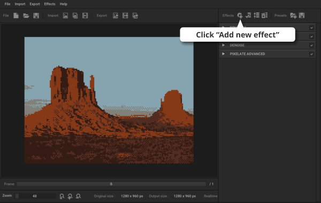This screenshot has height=203, width=321.
Task: Load a preset with the folder-plus icon
Action: coord(293,15)
